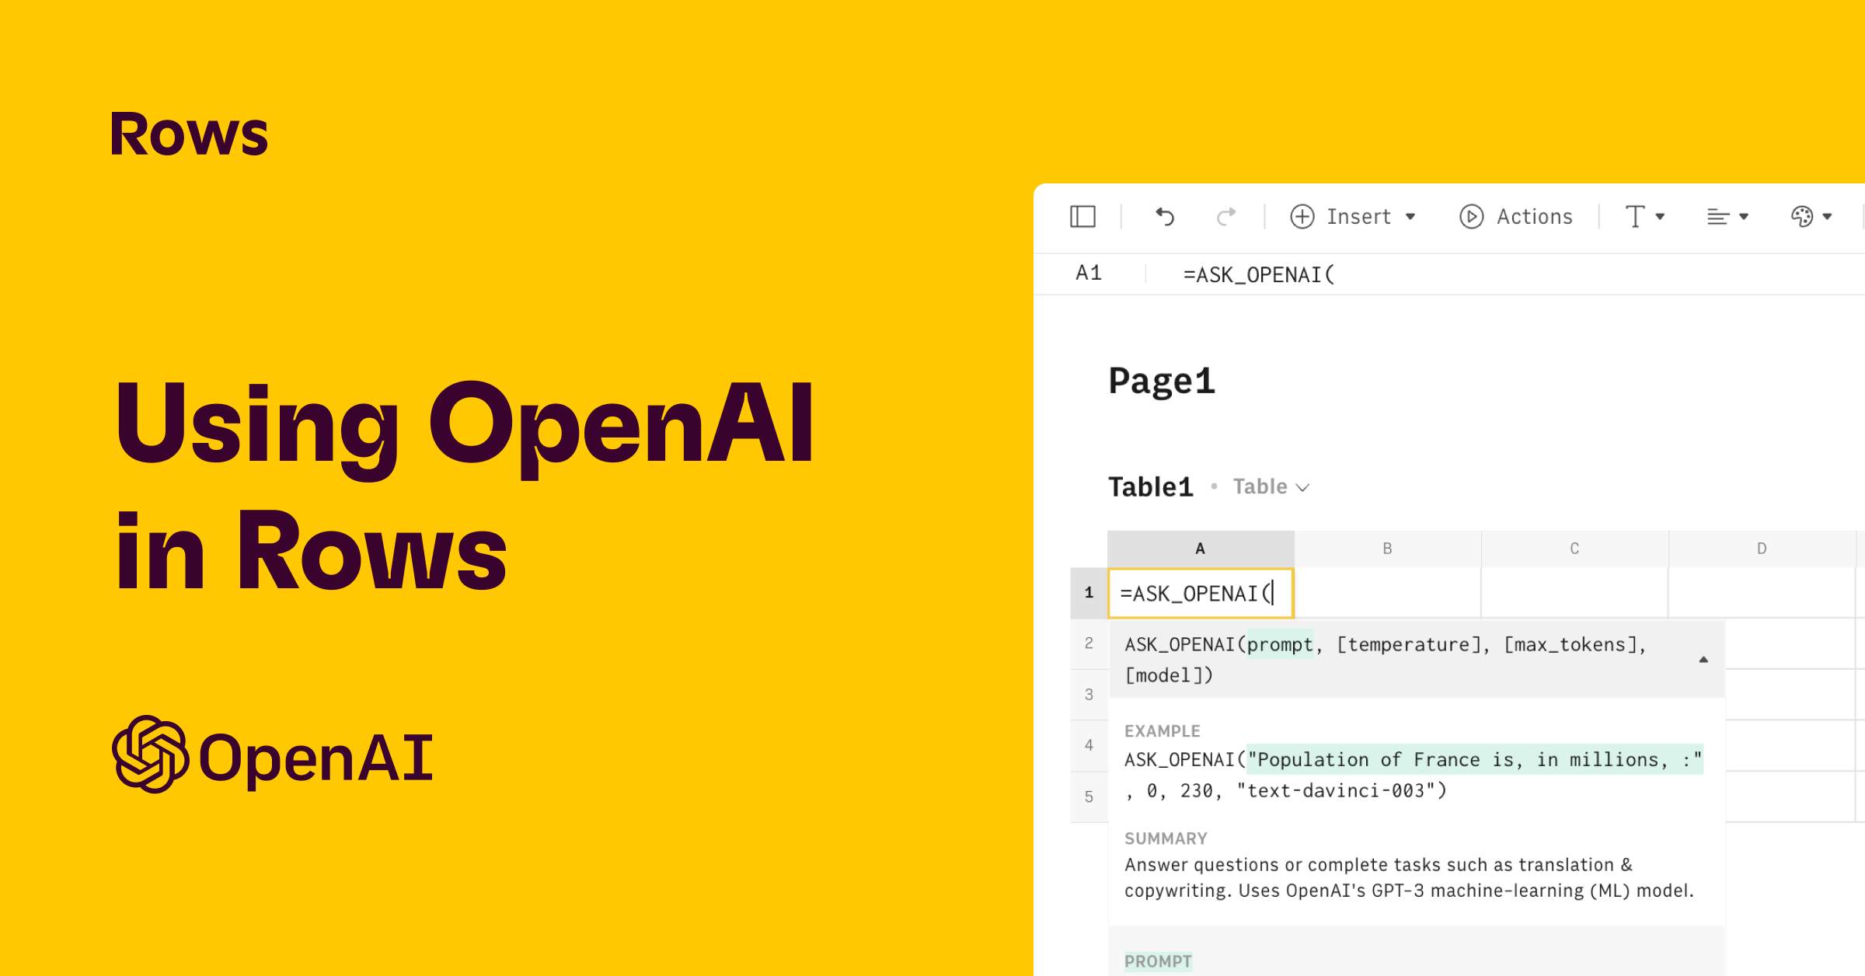
Task: Click the redo arrow icon
Action: pyautogui.click(x=1226, y=216)
